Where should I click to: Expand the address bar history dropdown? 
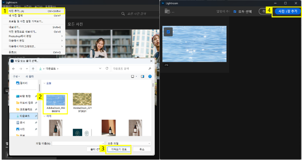click(100, 68)
